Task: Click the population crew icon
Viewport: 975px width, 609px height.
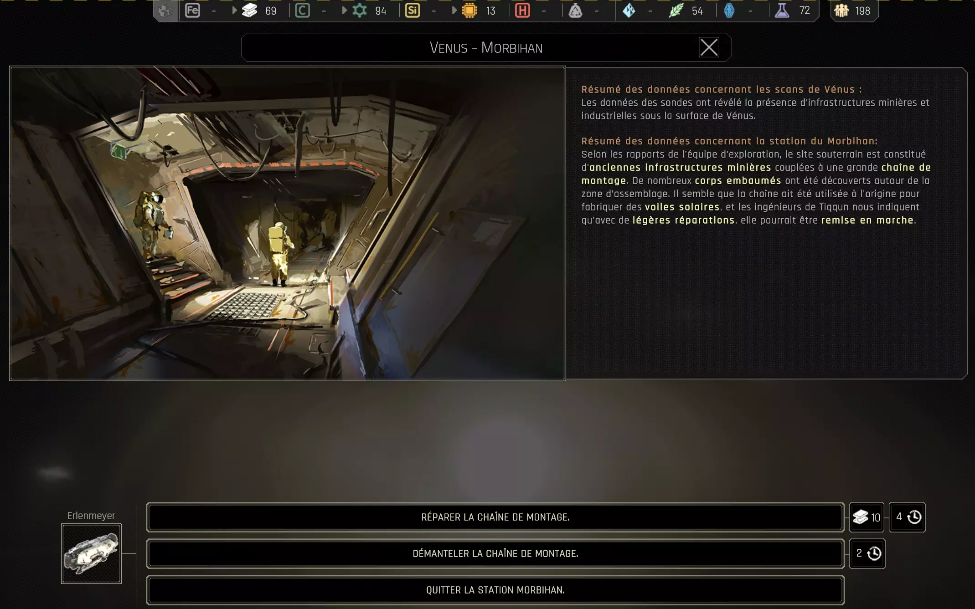Action: point(841,10)
